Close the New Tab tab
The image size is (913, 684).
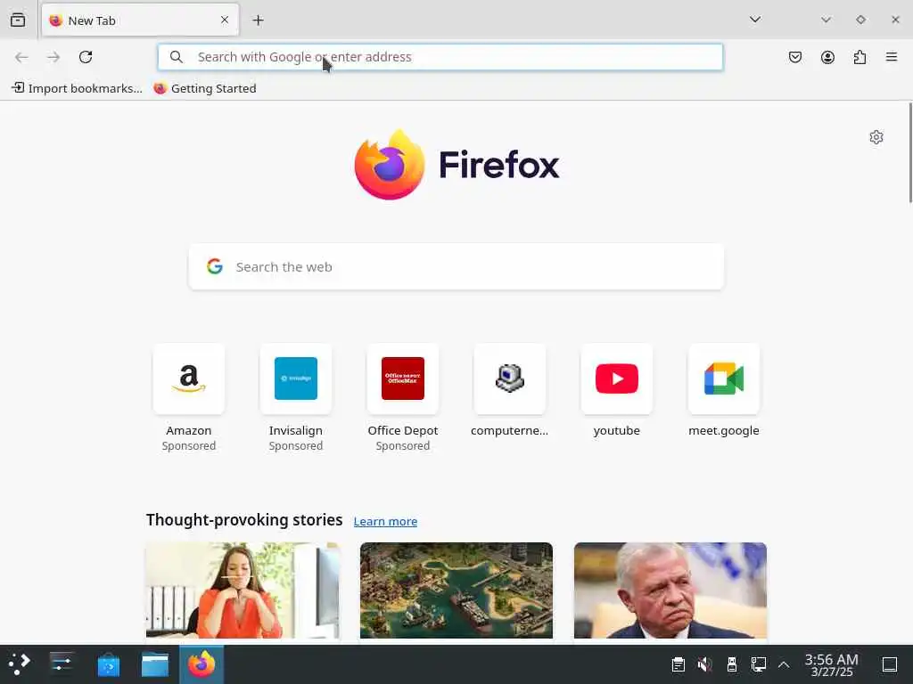pos(225,20)
